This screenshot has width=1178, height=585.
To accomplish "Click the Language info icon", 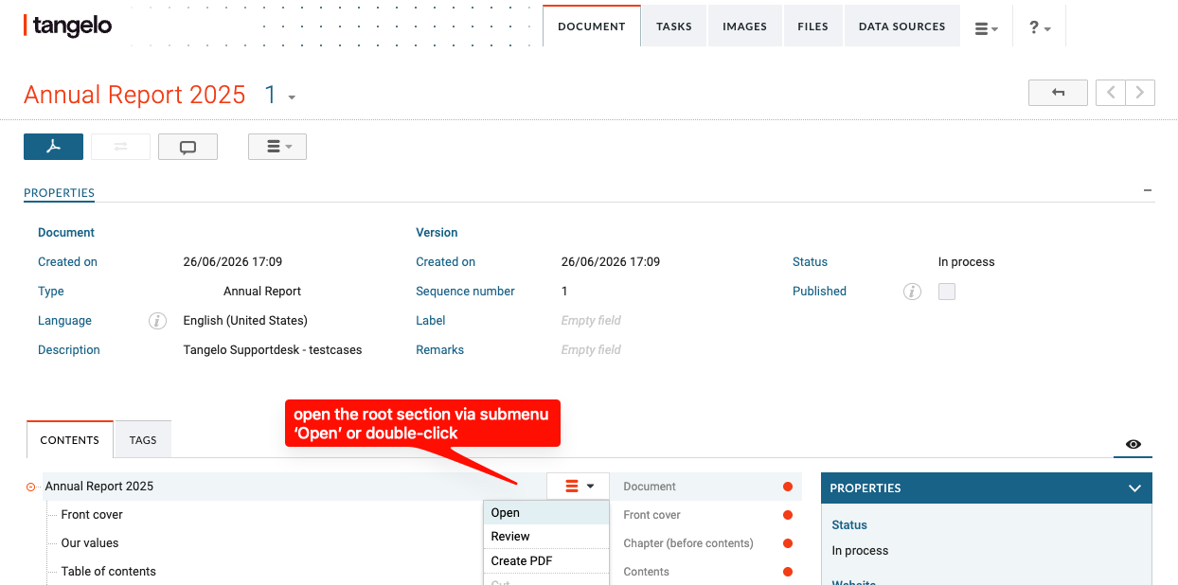I will click(x=157, y=321).
